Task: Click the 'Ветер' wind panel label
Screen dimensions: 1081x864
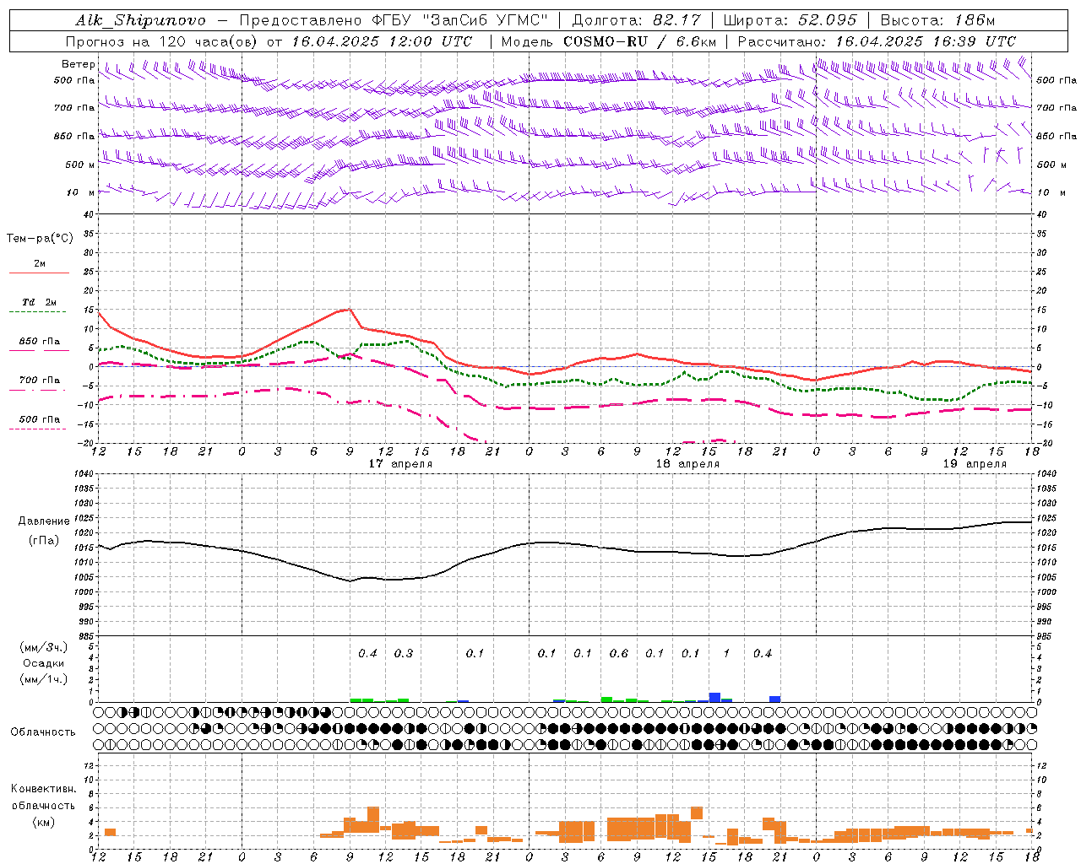Action: [x=79, y=64]
